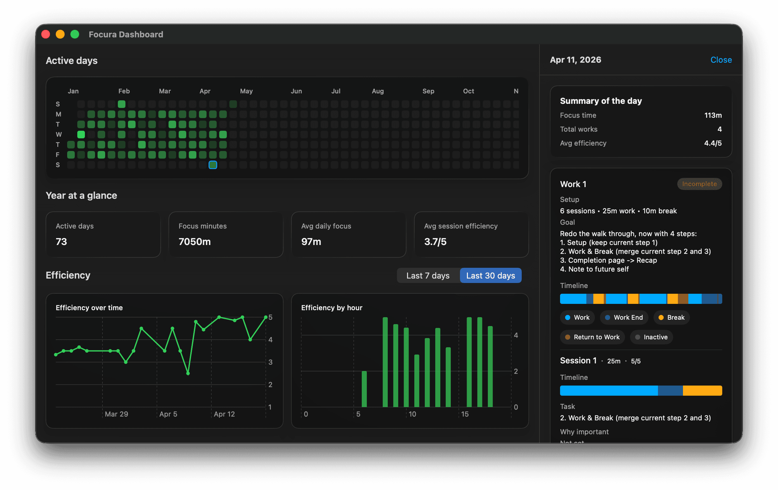Select the highlighted April day in the heatmap
778x490 pixels.
tap(213, 165)
